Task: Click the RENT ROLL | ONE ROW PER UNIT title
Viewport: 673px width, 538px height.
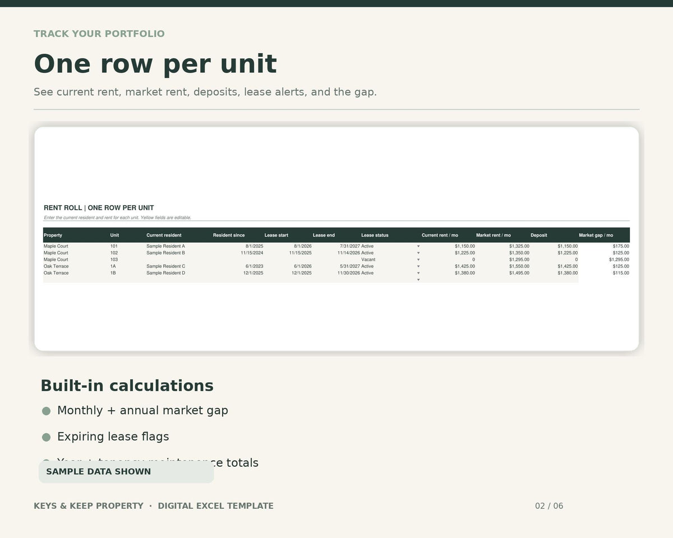Action: (99, 208)
